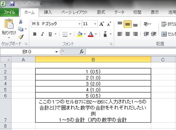Open the Copy dropdown arrow
The image size is (176, 130).
coord(26,29)
